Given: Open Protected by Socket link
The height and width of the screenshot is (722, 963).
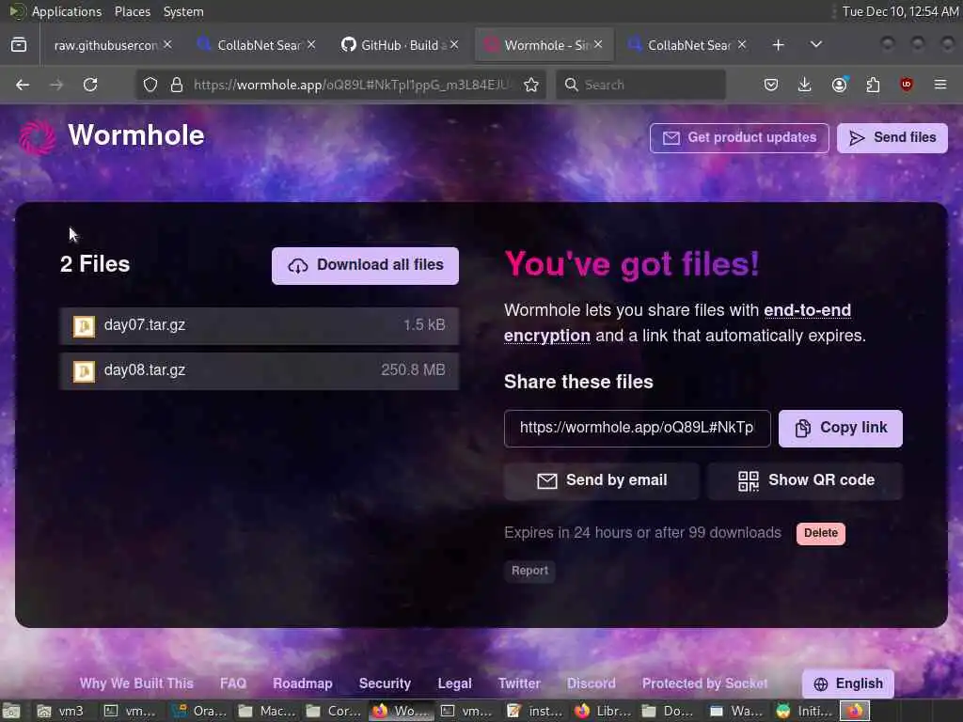Looking at the screenshot, I should click(705, 683).
